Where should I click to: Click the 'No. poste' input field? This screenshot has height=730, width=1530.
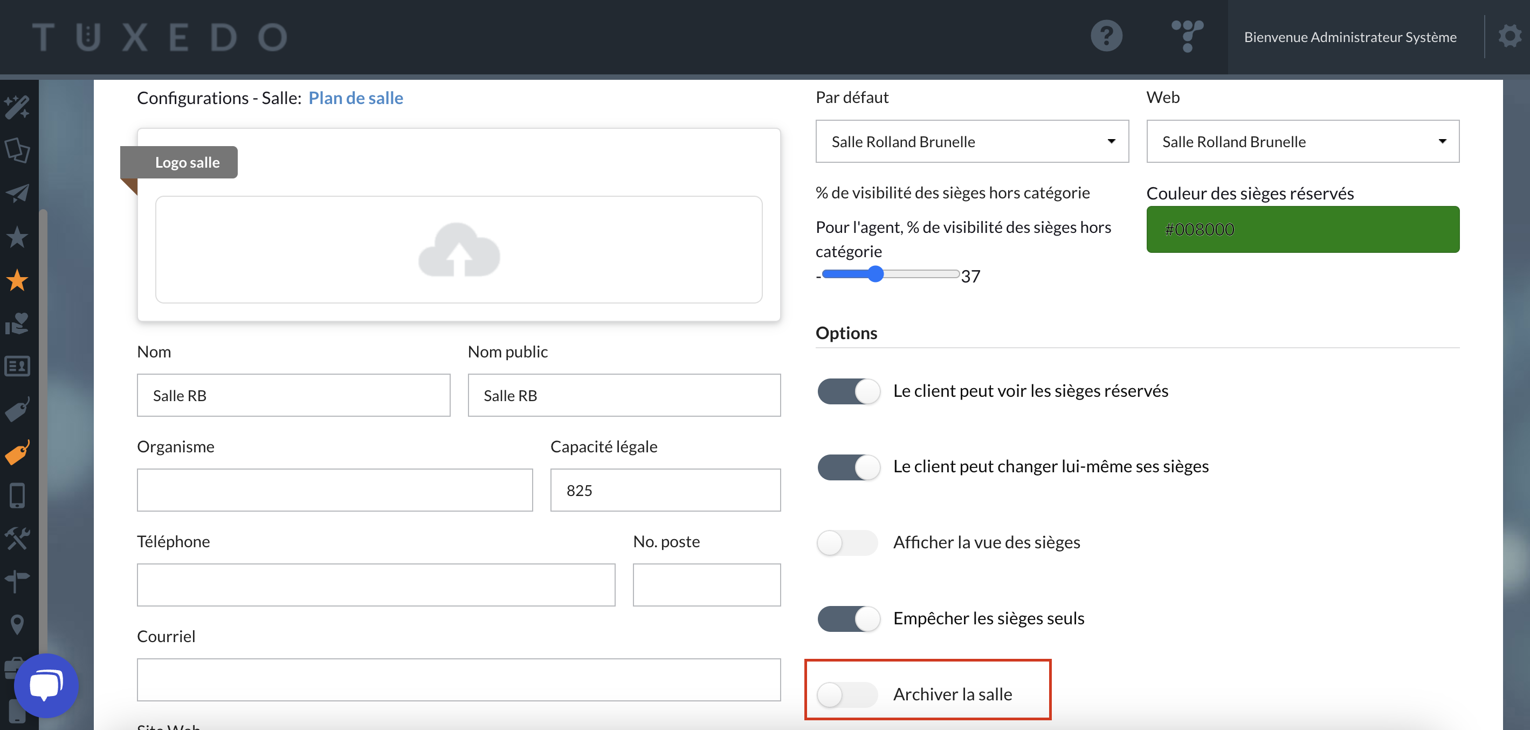[x=706, y=584]
